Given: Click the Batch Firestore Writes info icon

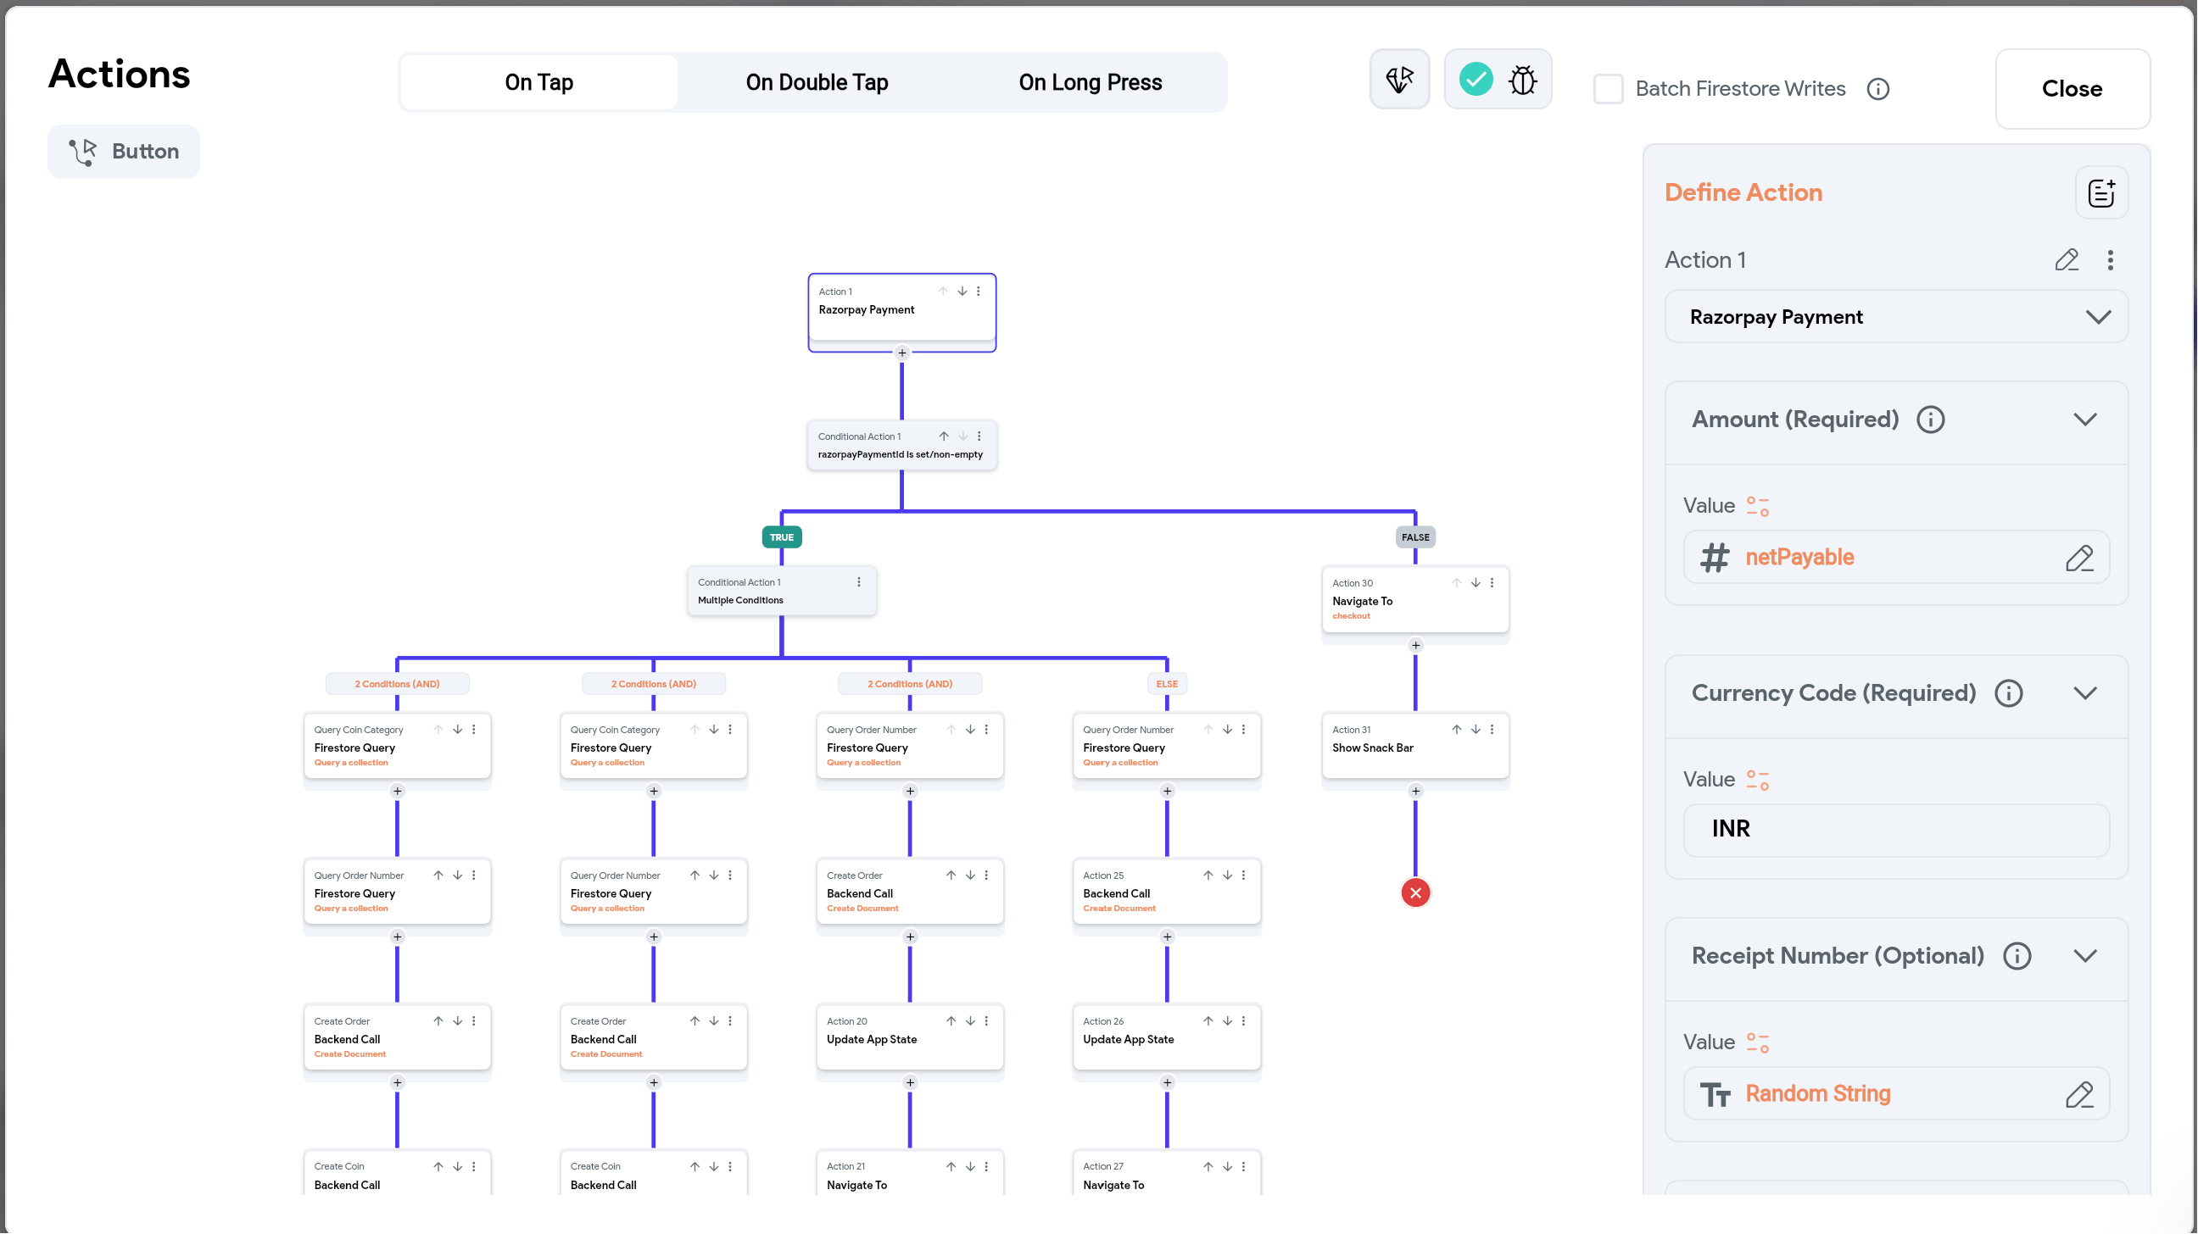Looking at the screenshot, I should pyautogui.click(x=1877, y=89).
